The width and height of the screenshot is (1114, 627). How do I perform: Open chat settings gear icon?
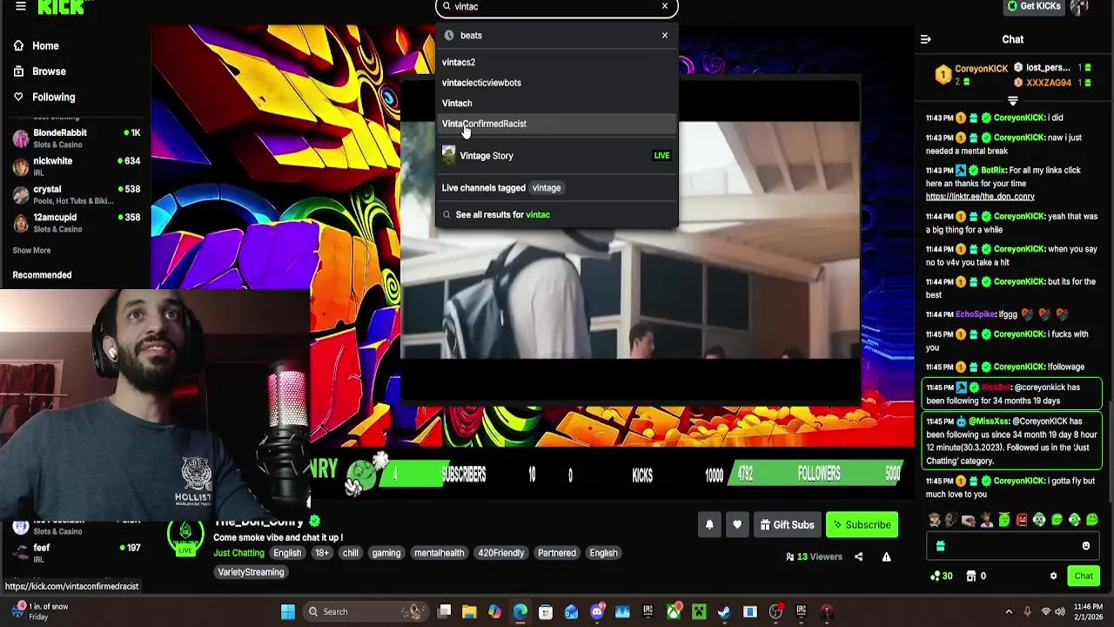tap(1053, 576)
